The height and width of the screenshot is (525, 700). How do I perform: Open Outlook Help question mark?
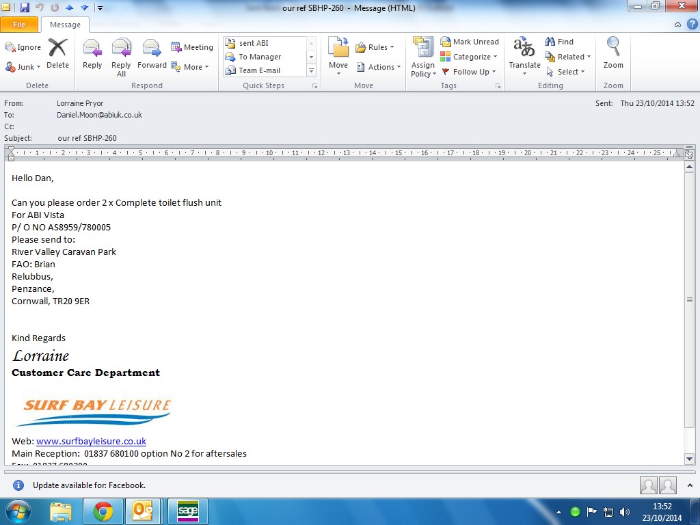(692, 24)
